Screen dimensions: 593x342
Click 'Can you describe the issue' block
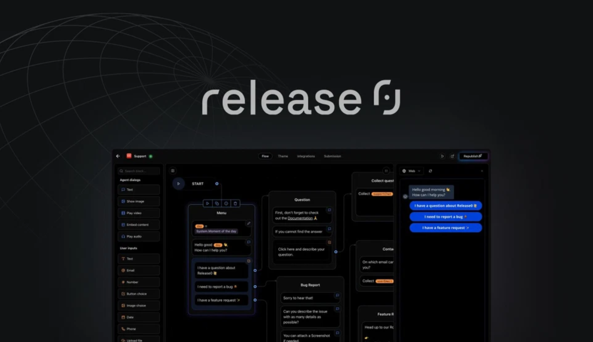(x=310, y=317)
